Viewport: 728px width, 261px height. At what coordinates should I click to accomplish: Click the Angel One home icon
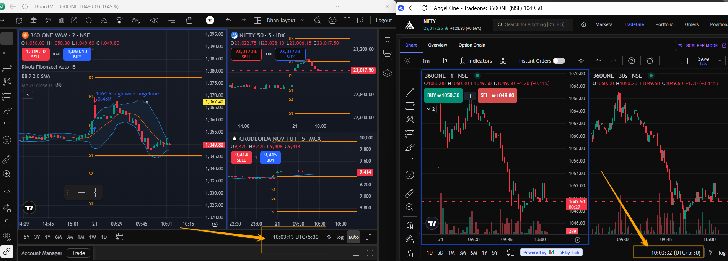pyautogui.click(x=584, y=24)
